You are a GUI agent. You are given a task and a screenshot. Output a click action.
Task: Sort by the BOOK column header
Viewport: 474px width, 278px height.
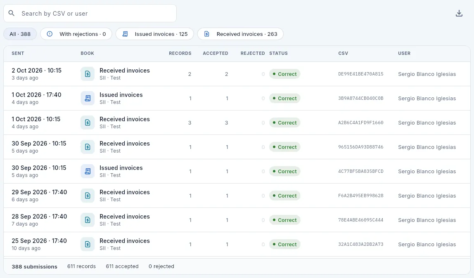point(88,54)
